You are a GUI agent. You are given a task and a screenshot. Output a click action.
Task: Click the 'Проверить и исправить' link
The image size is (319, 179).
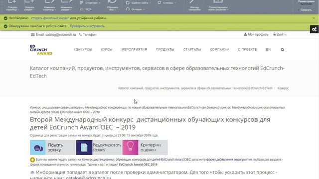(87, 26)
